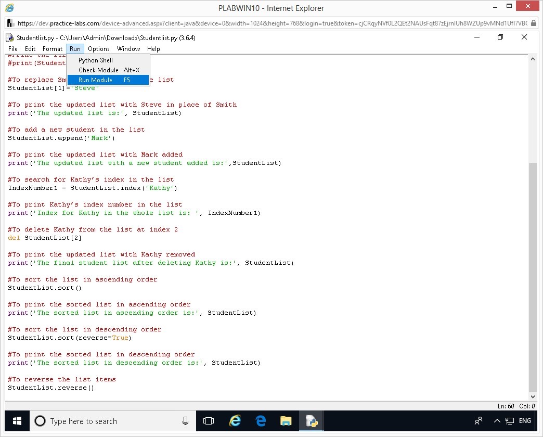
Task: Launch Microsoft Edge from the taskbar
Action: [261, 421]
